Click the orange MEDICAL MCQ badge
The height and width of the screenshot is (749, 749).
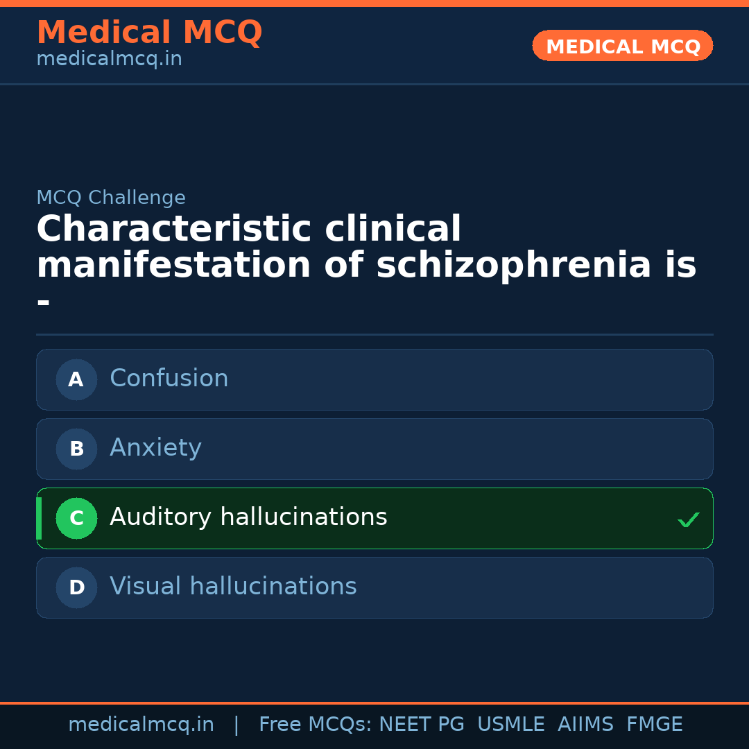pyautogui.click(x=623, y=46)
